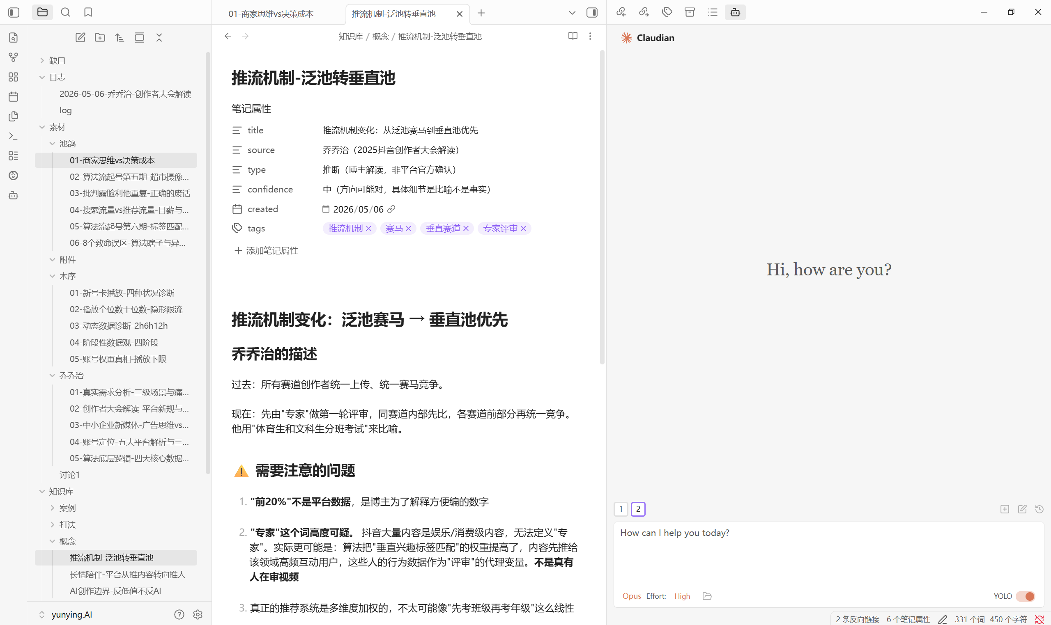Create a new note icon
The height and width of the screenshot is (625, 1051).
point(80,37)
